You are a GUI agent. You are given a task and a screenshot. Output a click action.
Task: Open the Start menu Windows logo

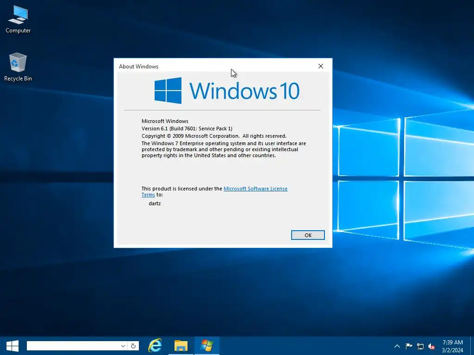point(12,346)
